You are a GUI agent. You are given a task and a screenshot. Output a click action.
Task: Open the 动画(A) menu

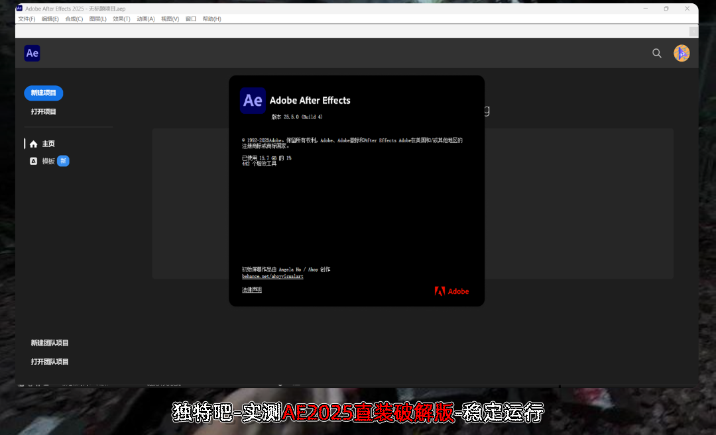[x=146, y=19]
